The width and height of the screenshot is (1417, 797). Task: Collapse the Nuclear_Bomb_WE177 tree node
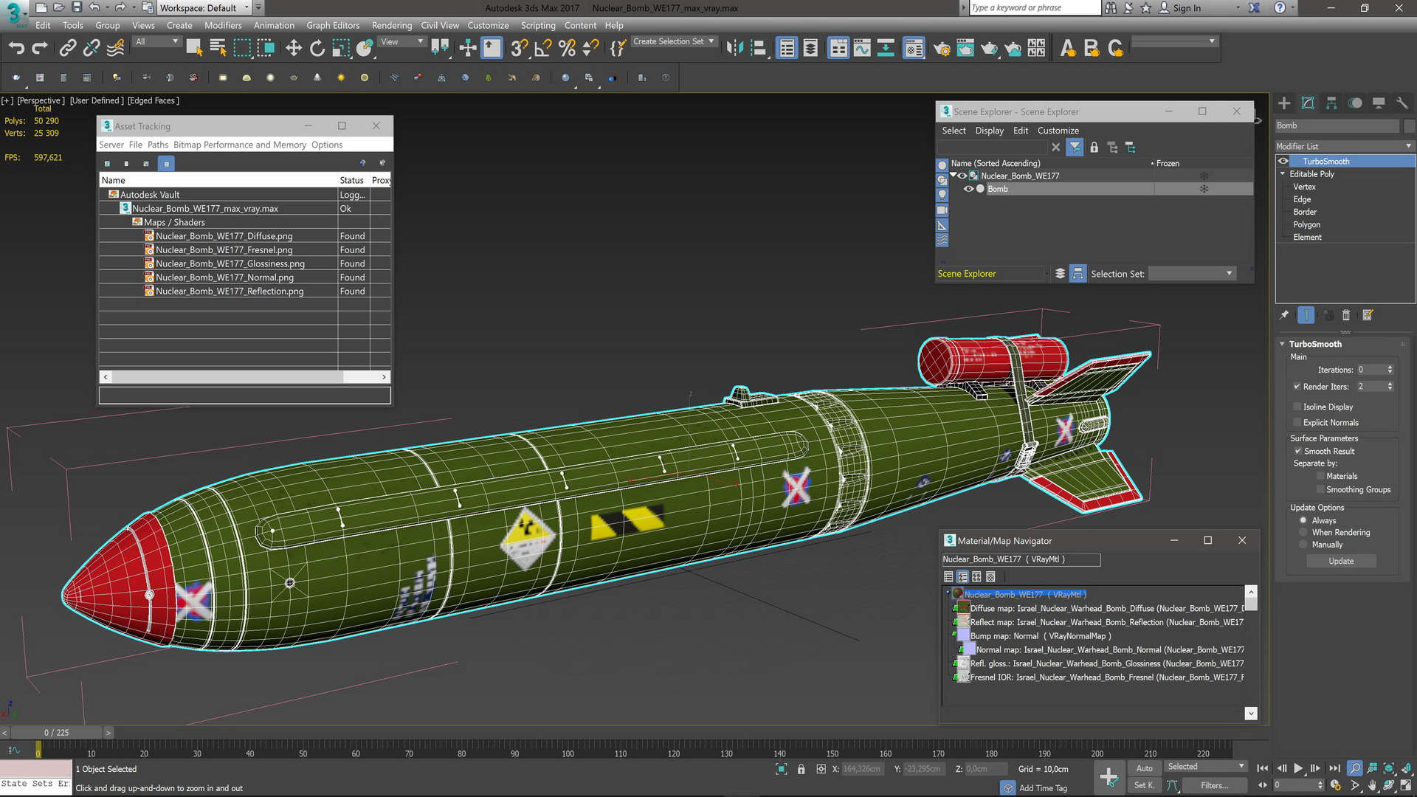coord(953,176)
